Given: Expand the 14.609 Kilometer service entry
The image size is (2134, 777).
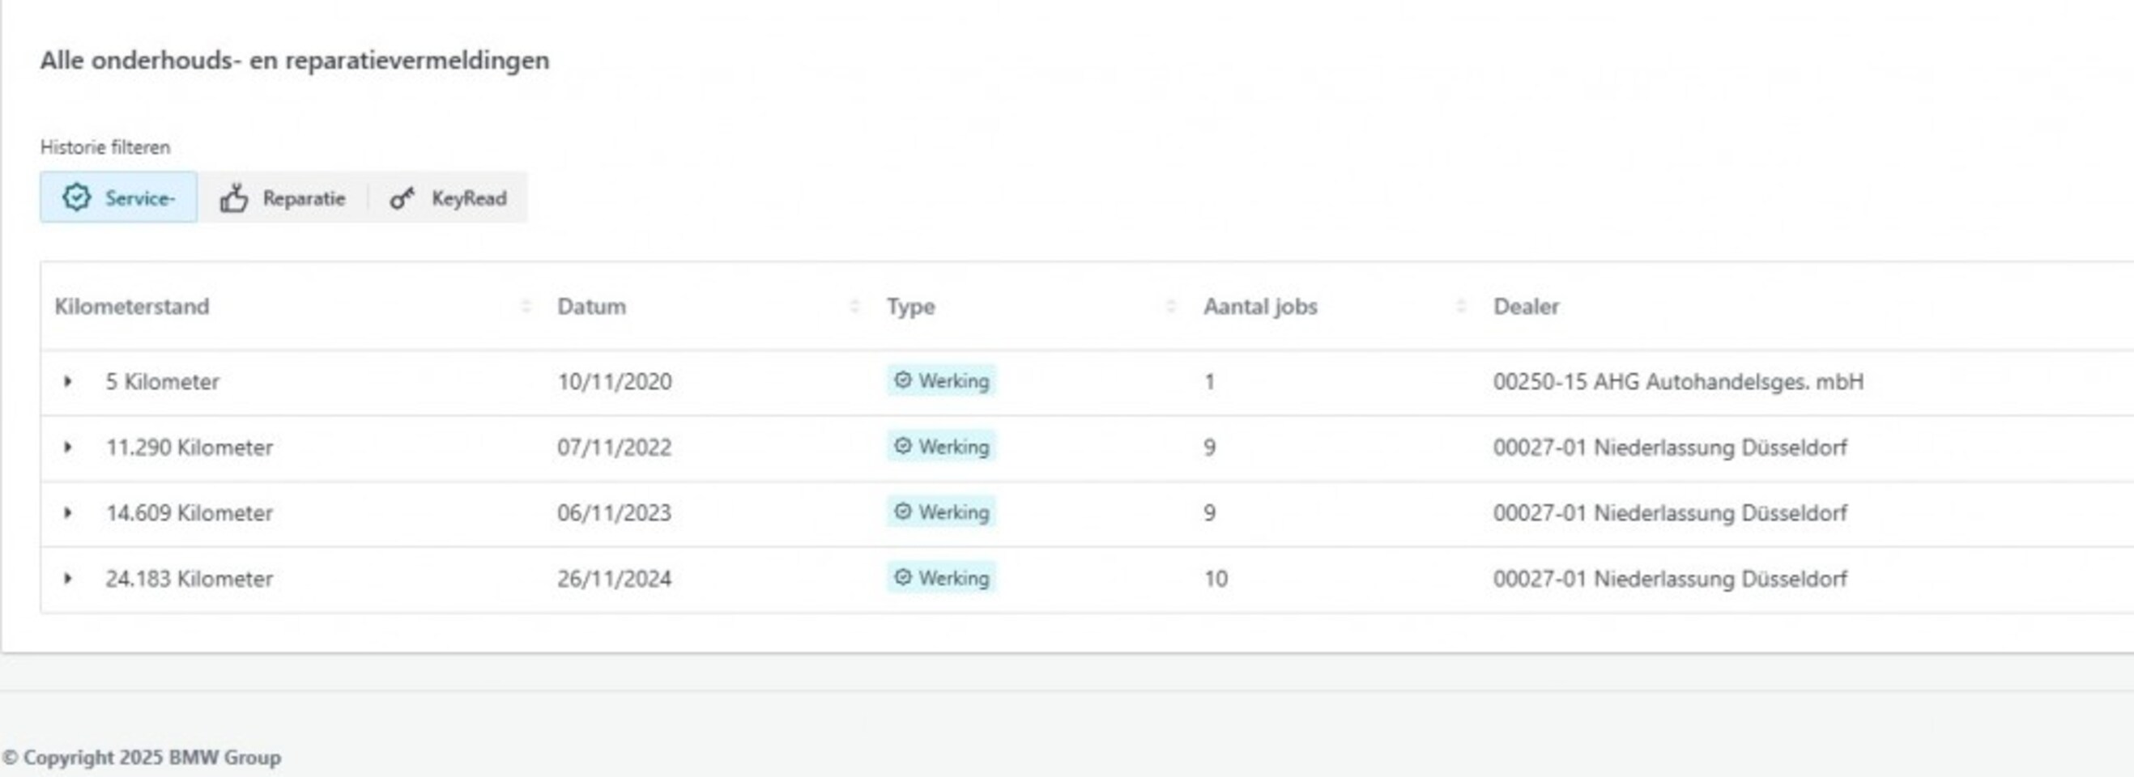Looking at the screenshot, I should point(68,513).
